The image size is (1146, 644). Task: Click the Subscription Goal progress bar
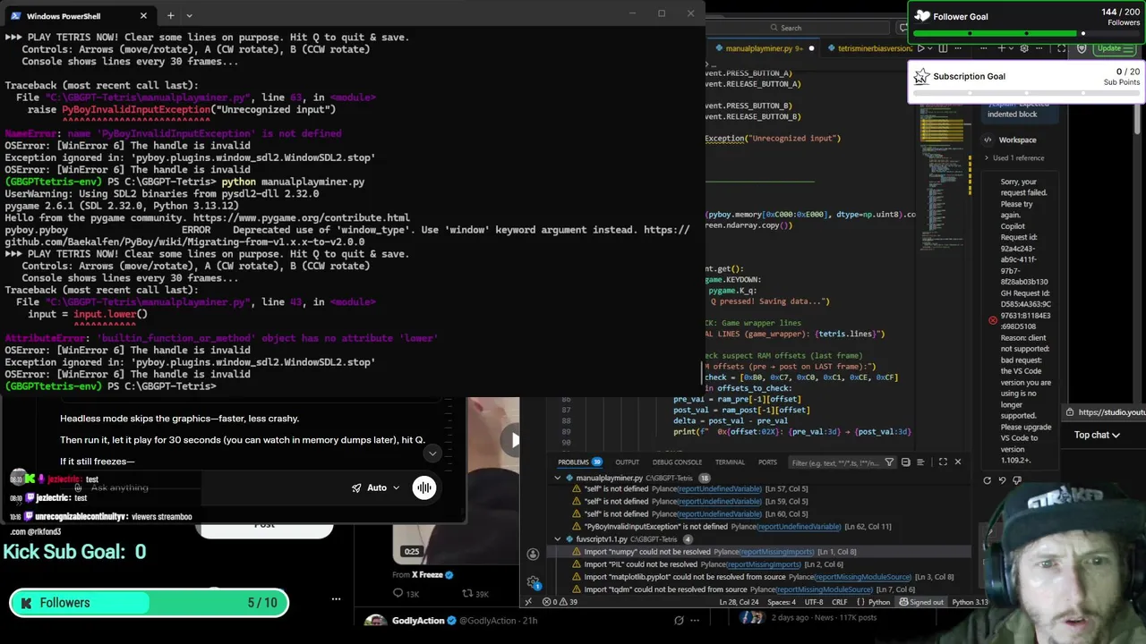[1027, 95]
